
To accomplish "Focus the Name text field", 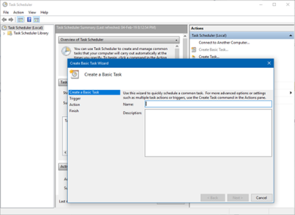I will click(x=208, y=104).
